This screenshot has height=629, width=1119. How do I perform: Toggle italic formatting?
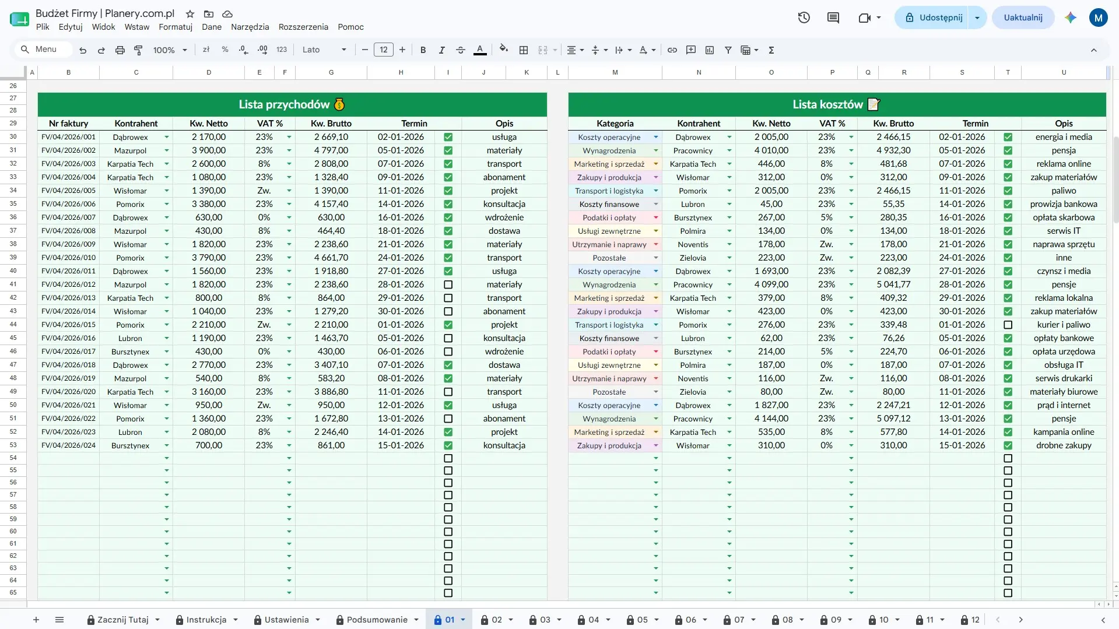coord(442,50)
